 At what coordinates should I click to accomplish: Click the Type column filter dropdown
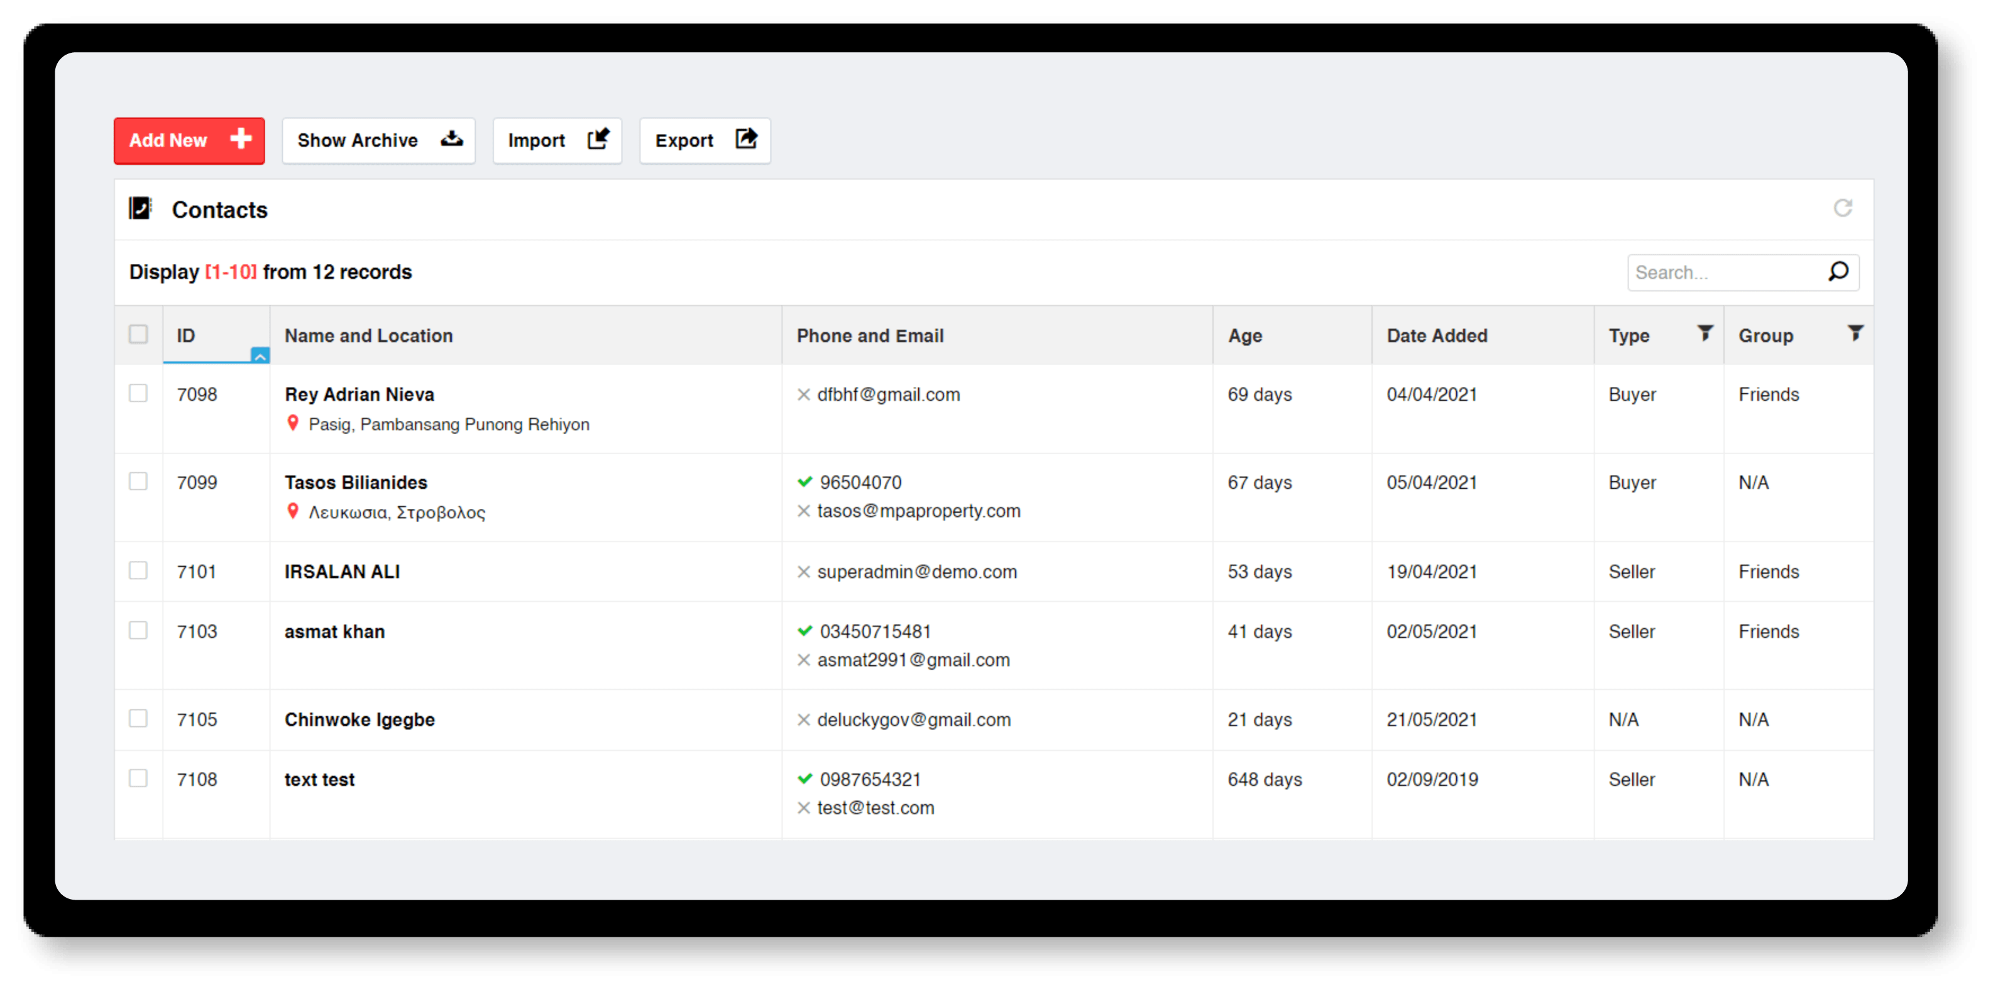1703,334
